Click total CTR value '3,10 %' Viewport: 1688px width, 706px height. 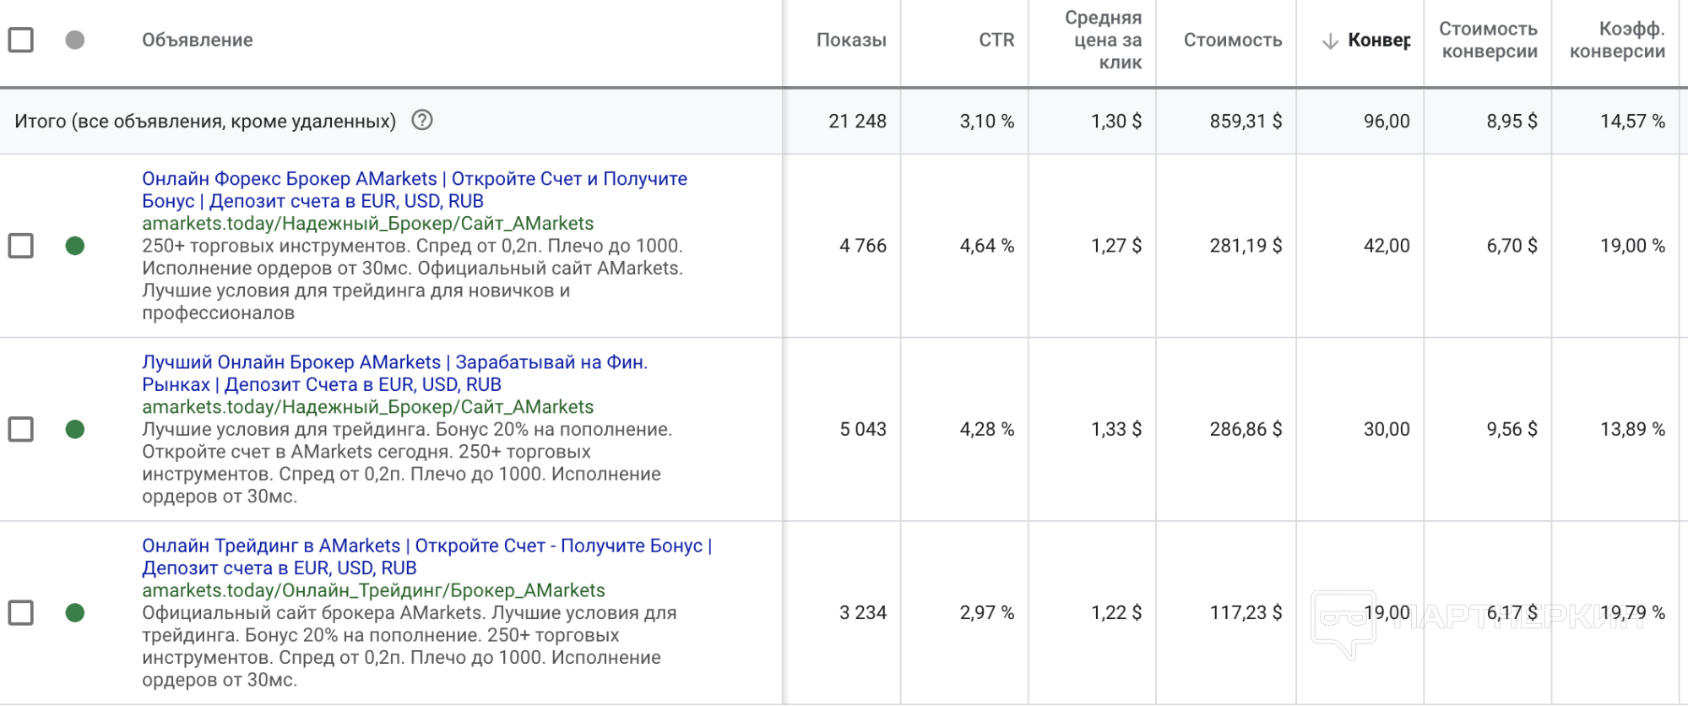coord(987,121)
